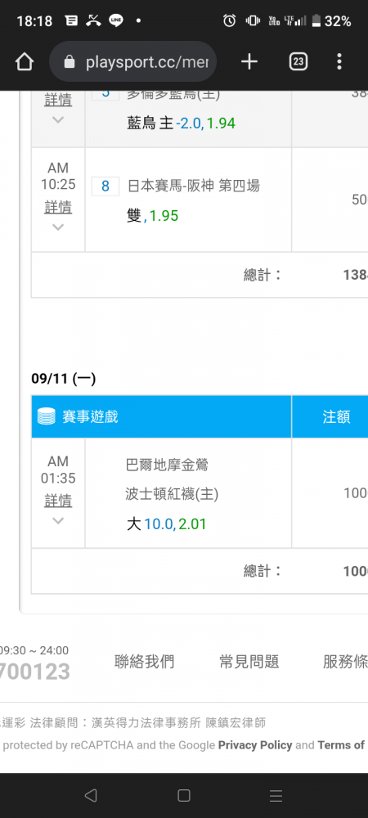Open 聯絡我們 footer link
Viewport: 368px width, 818px height.
(x=145, y=662)
